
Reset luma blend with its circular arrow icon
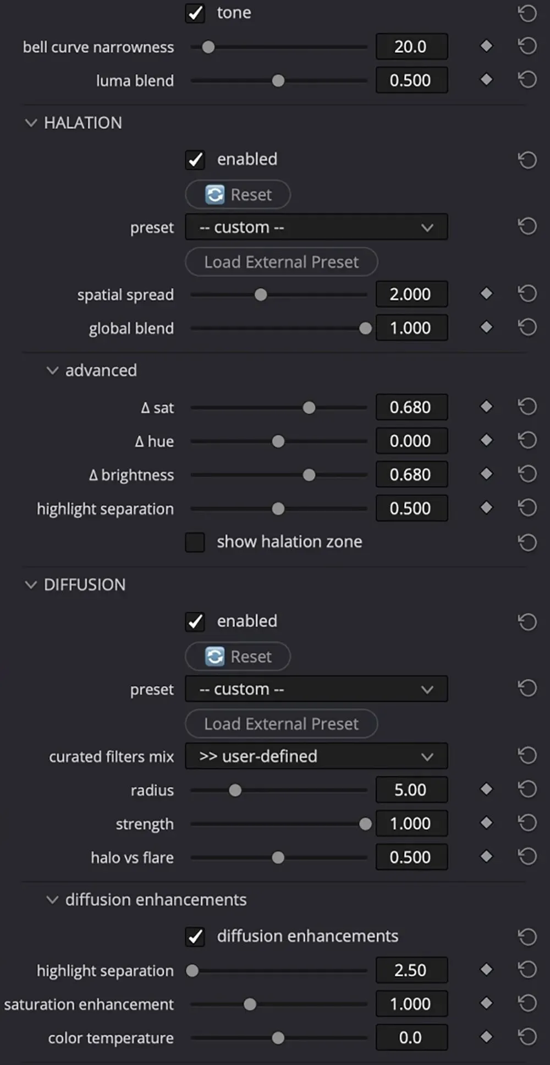click(527, 80)
